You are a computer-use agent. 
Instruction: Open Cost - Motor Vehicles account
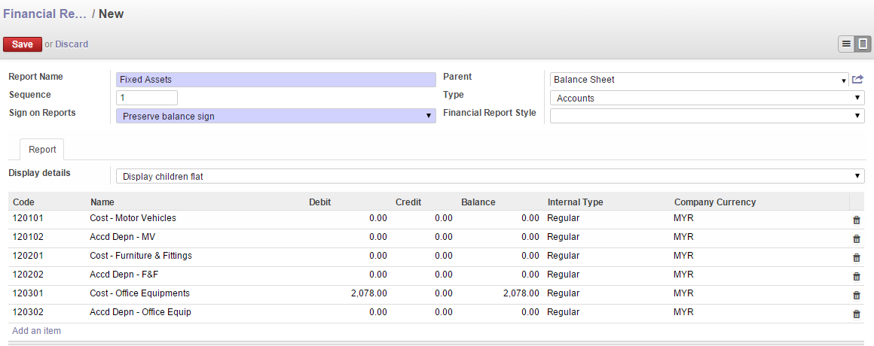tap(133, 218)
